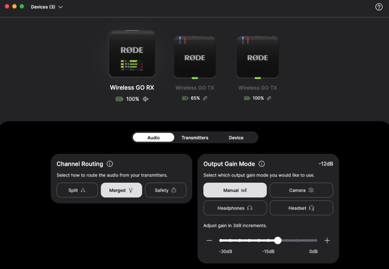Click the Merged routing button
Image resolution: width=389 pixels, height=269 pixels.
pyautogui.click(x=121, y=190)
